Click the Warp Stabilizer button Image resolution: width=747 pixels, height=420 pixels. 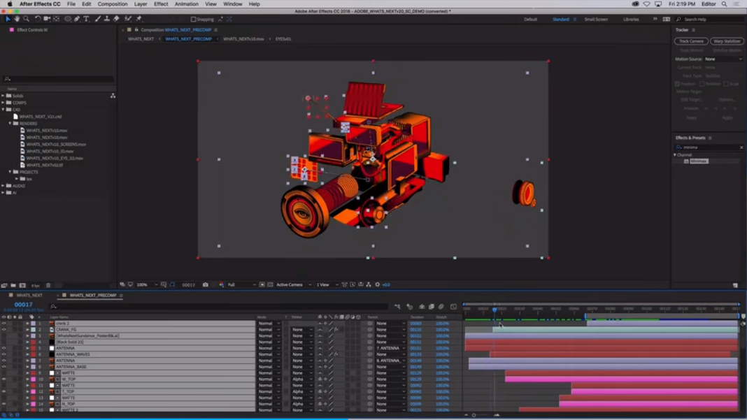[x=727, y=41]
